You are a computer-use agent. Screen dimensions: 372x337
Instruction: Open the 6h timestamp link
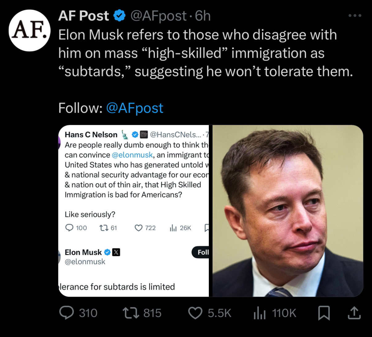[203, 16]
